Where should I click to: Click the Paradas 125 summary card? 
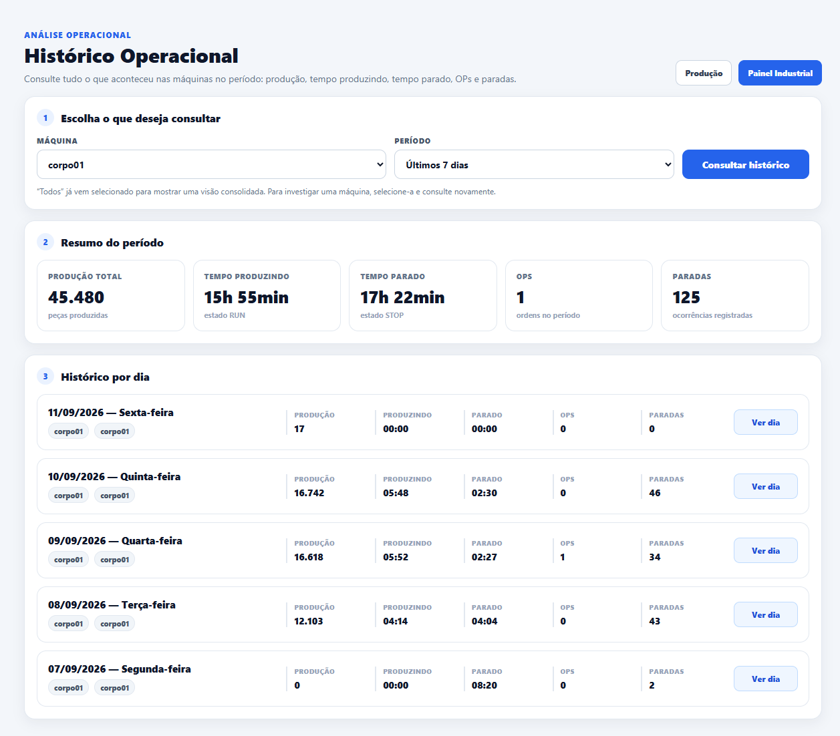[735, 295]
